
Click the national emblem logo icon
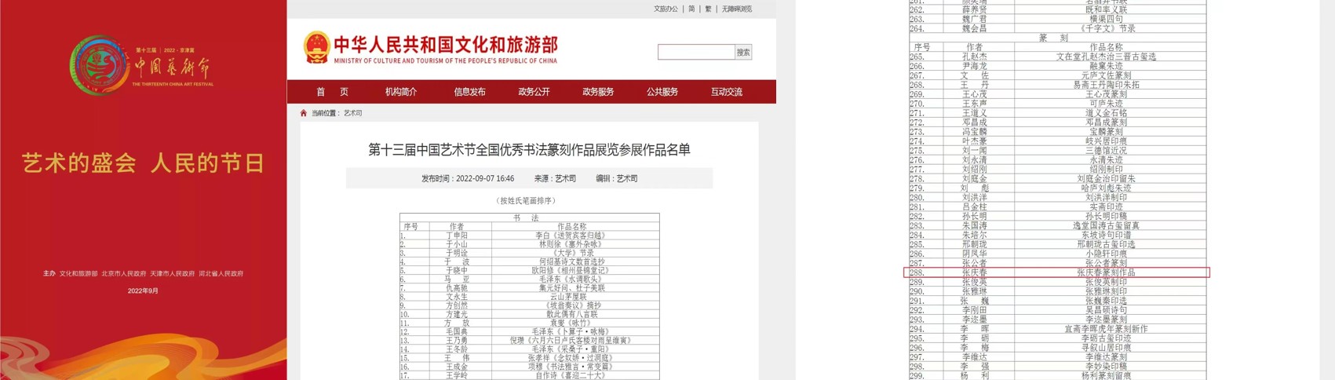(x=316, y=48)
